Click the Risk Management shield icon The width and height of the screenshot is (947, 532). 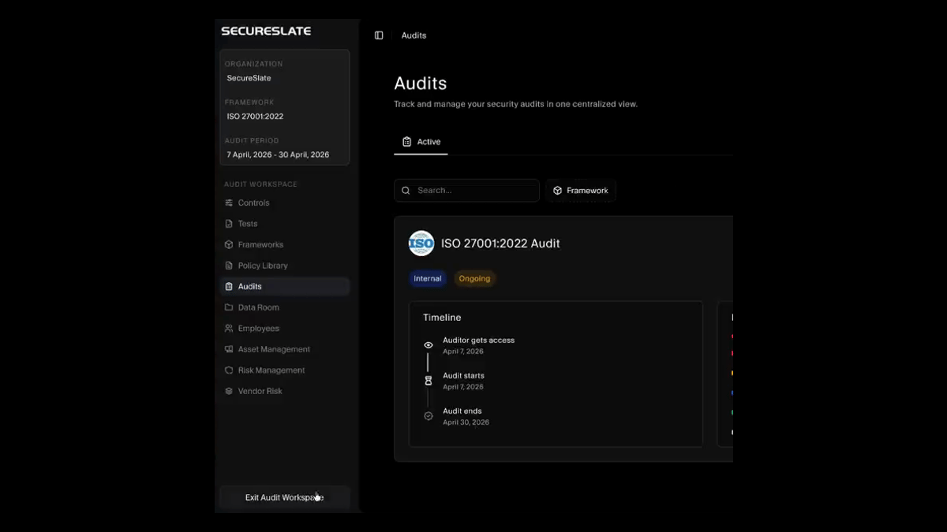(229, 370)
